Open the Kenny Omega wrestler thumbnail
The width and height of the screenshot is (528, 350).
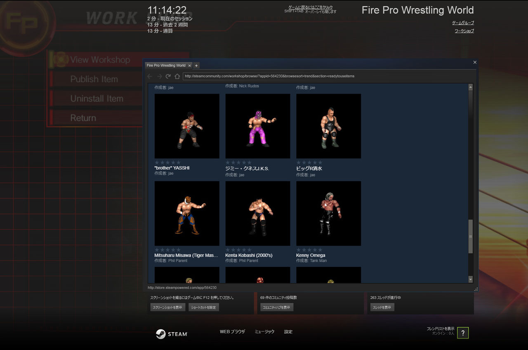click(x=329, y=214)
